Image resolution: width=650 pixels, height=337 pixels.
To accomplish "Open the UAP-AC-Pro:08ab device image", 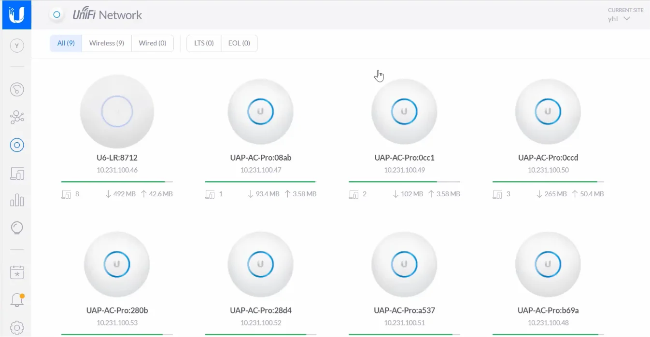I will coord(261,111).
